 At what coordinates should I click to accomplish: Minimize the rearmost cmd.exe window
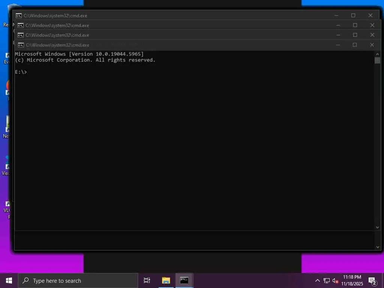coord(336,15)
